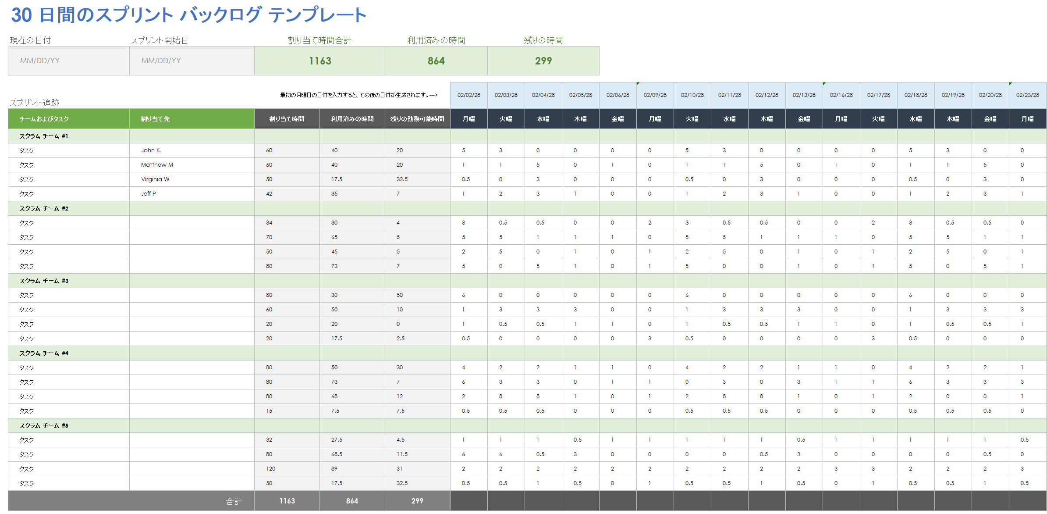
Task: Select the remaining hours cell 4.5
Action: (418, 440)
